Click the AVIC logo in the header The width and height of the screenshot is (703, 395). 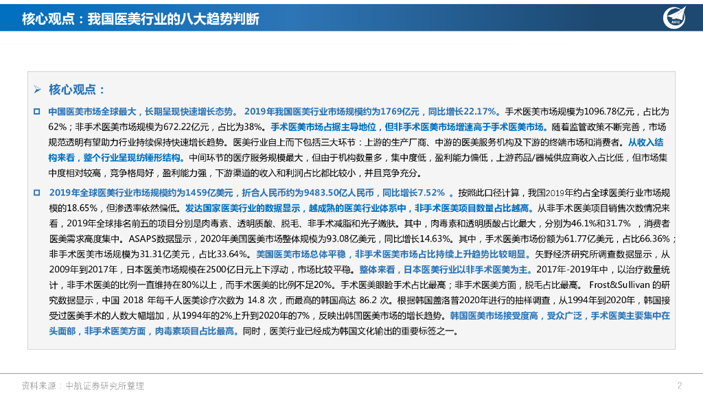tap(674, 17)
